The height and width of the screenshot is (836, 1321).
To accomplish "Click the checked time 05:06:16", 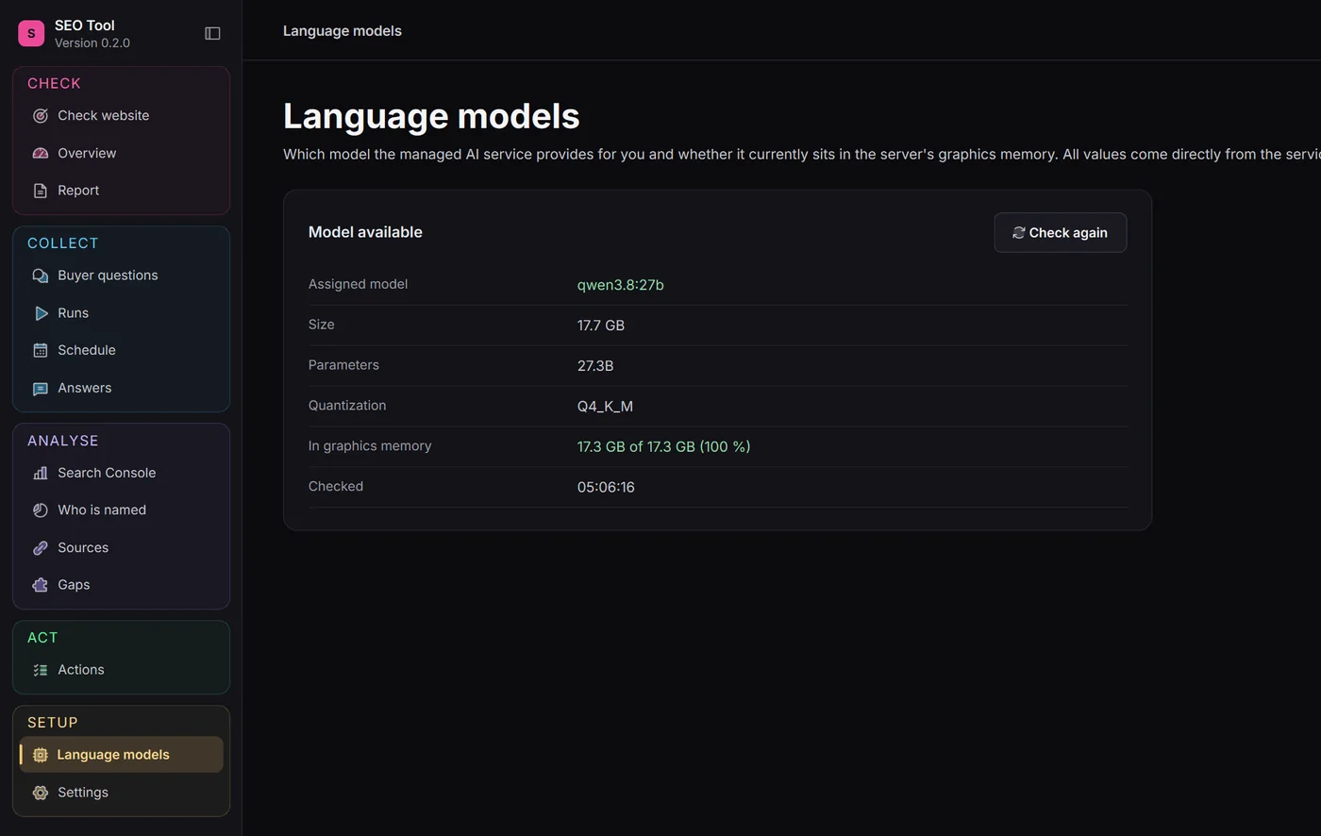I will pos(606,488).
